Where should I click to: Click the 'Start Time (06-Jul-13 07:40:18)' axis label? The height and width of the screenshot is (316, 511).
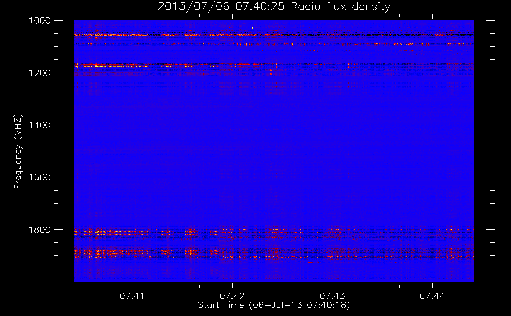274,305
